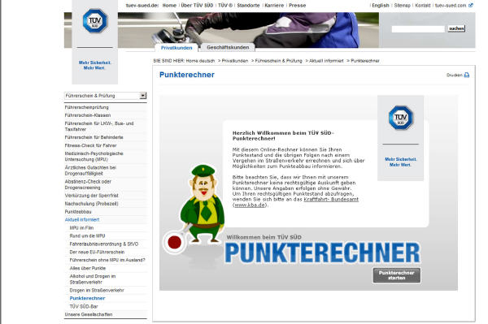The height and width of the screenshot is (324, 488).
Task: Open Verkürzung der Sperrfrist
Action: point(91,196)
